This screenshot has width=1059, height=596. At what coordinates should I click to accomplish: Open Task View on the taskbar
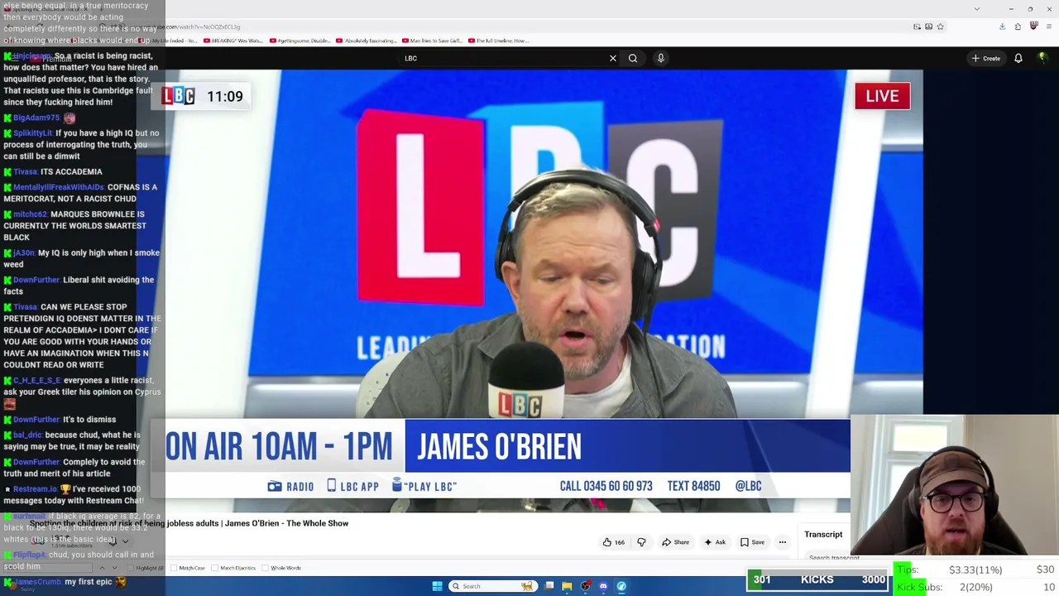(x=549, y=586)
